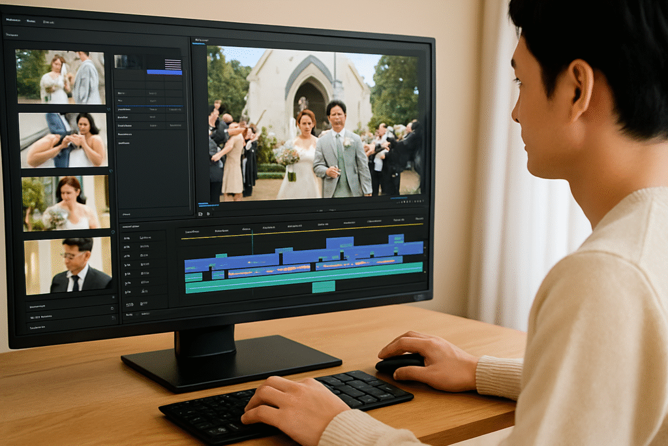668x446 pixels.
Task: Click the icon ending the first bin list row
Action: (x=112, y=308)
